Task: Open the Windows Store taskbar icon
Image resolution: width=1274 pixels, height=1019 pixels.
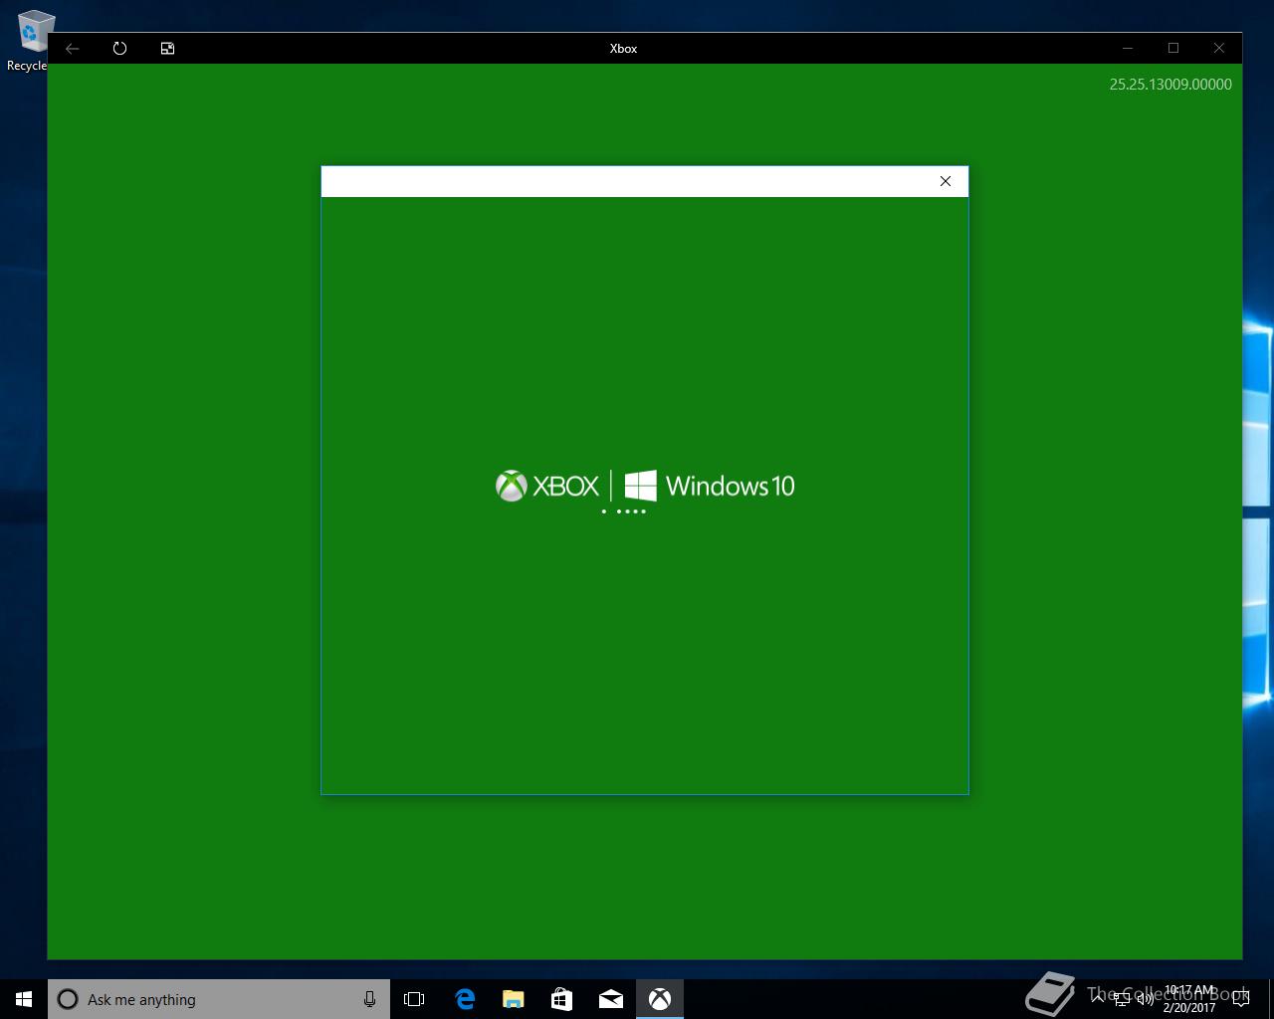Action: (562, 999)
